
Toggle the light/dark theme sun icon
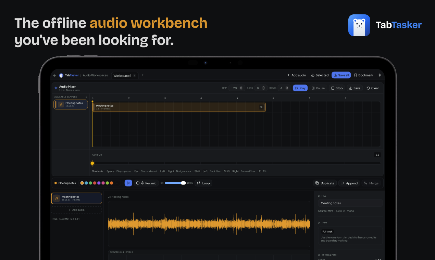coord(380,75)
